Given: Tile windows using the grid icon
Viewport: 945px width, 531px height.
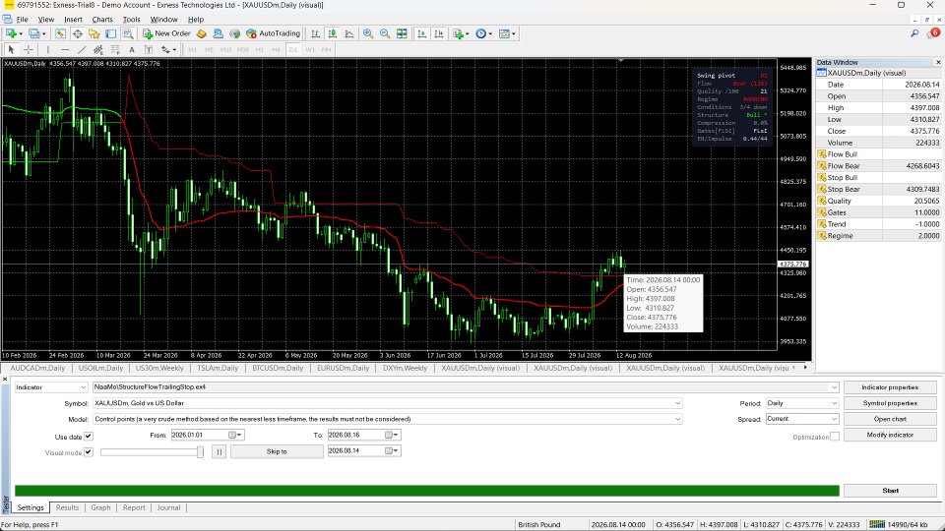Looking at the screenshot, I should 402,33.
